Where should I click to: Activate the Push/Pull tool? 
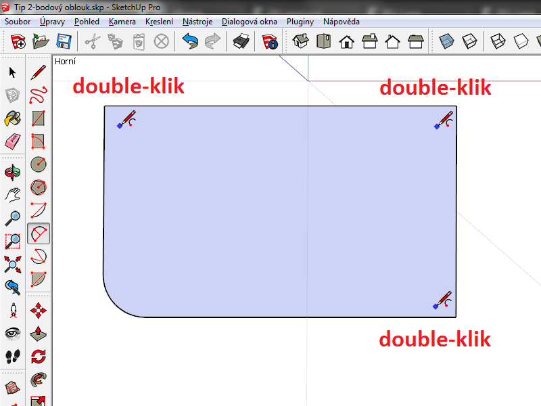[x=39, y=334]
